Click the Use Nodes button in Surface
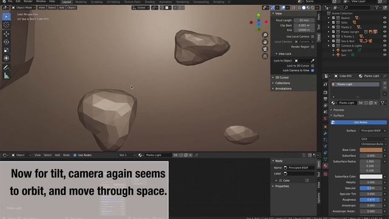 (359, 122)
